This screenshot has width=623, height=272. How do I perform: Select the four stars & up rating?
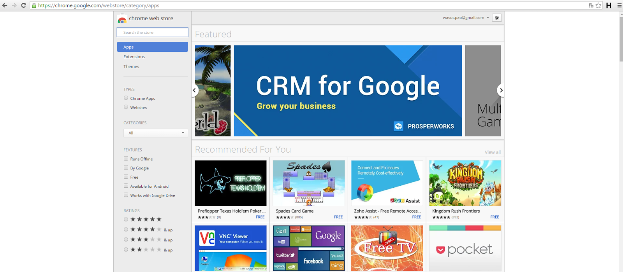pos(126,229)
